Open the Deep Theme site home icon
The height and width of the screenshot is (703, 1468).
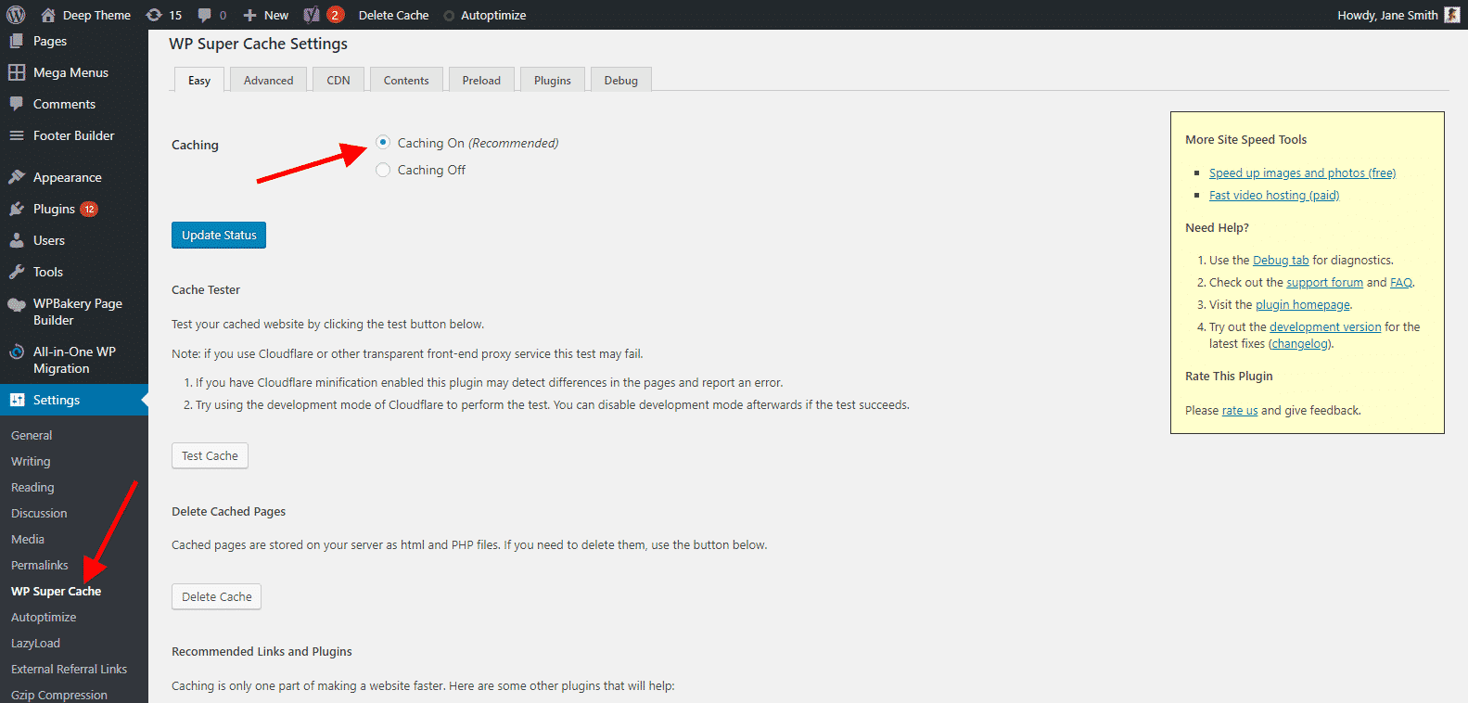pos(48,15)
